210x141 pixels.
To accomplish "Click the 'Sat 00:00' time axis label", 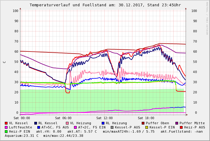I will click(x=22, y=118).
